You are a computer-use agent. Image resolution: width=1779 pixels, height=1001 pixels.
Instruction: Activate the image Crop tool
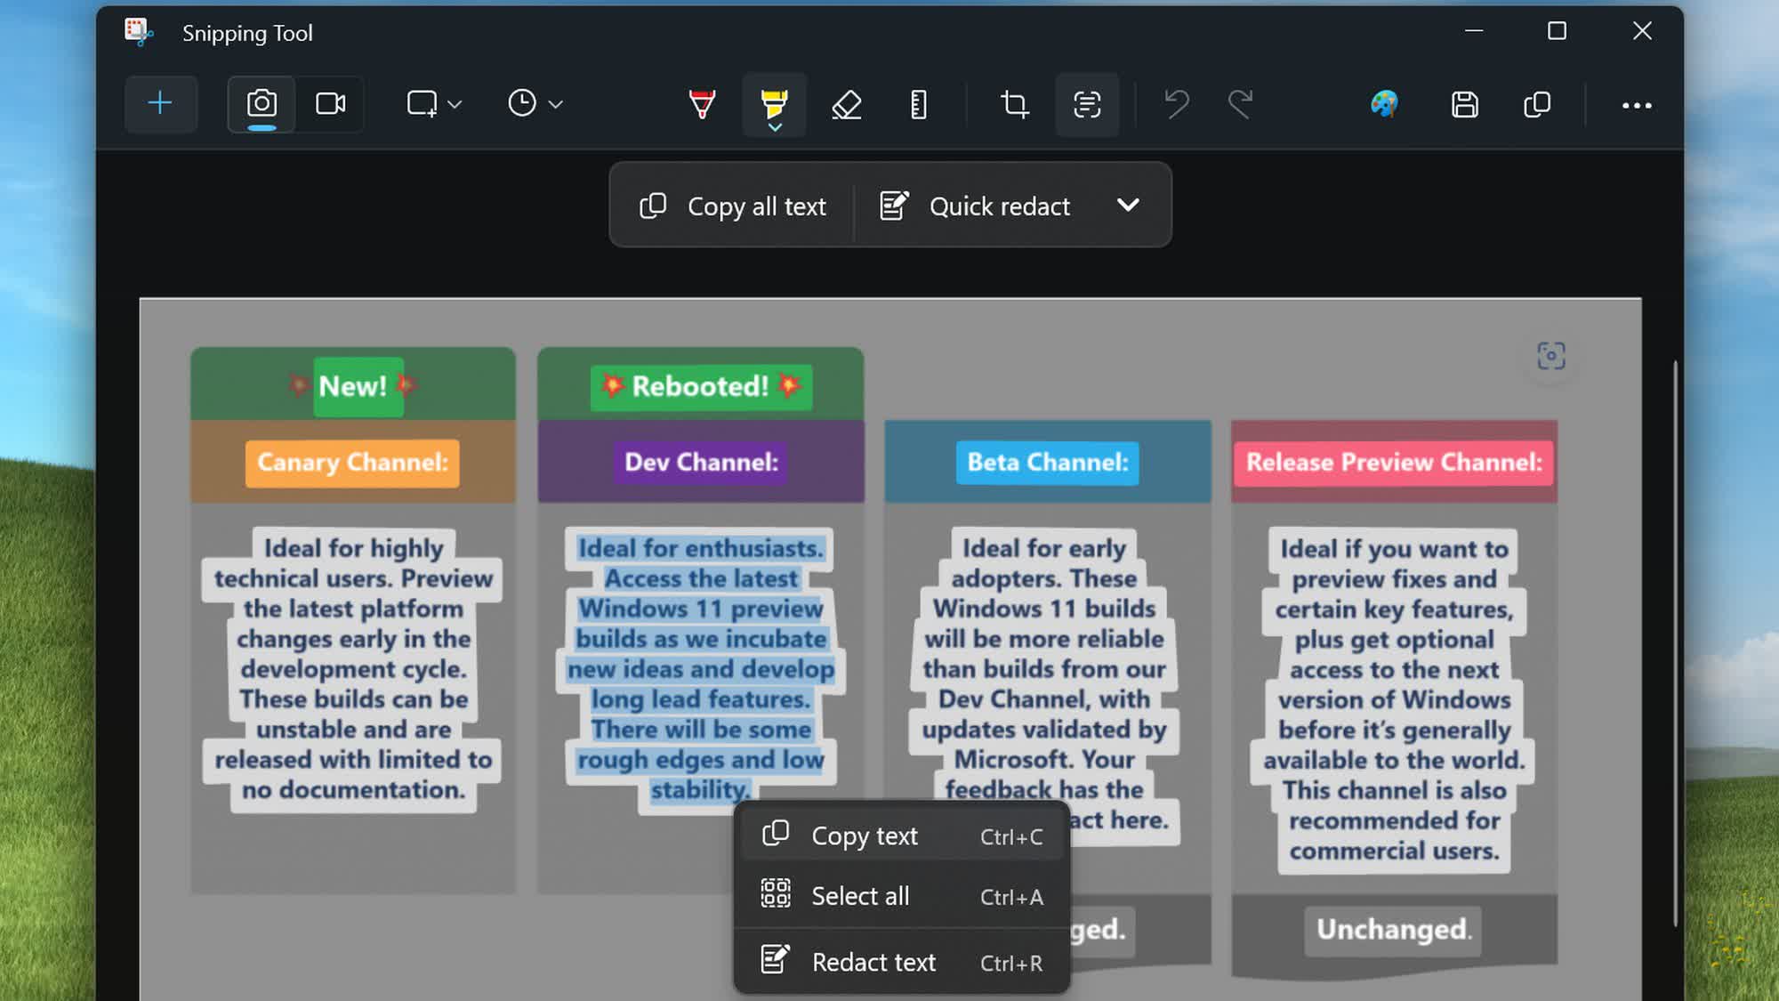[1014, 104]
